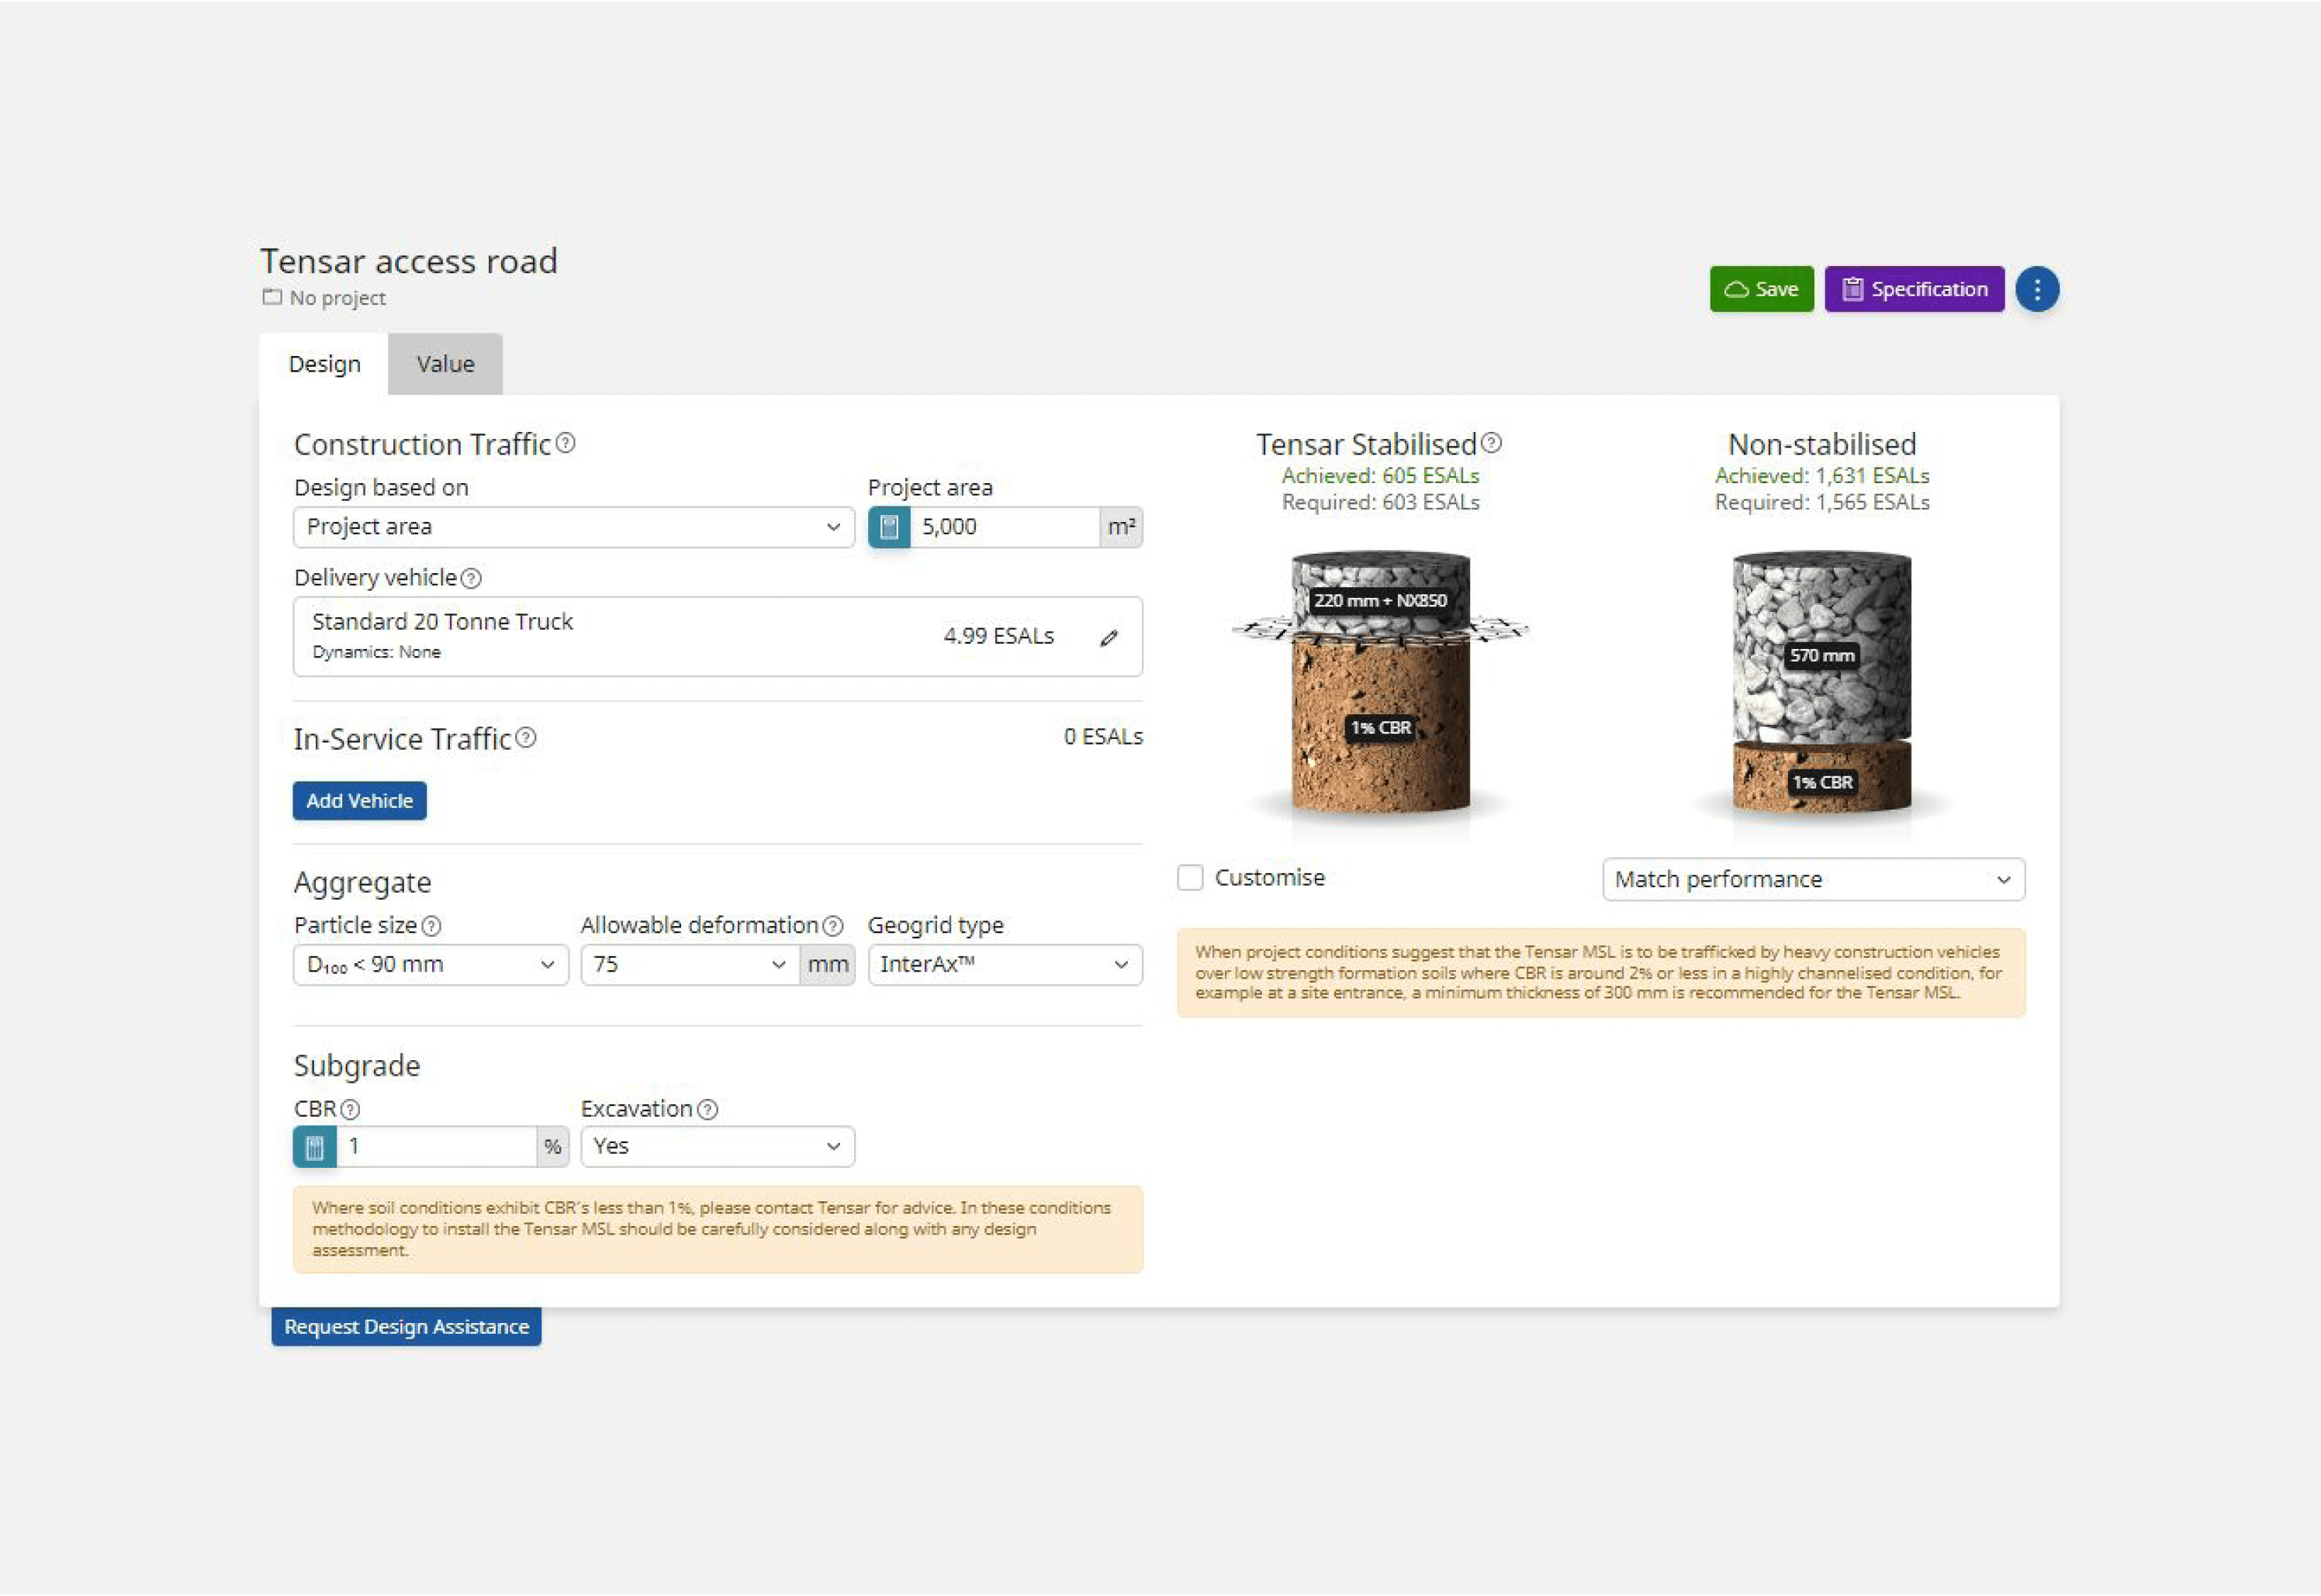This screenshot has width=2321, height=1596.
Task: Click the green Save button
Action: (x=1761, y=289)
